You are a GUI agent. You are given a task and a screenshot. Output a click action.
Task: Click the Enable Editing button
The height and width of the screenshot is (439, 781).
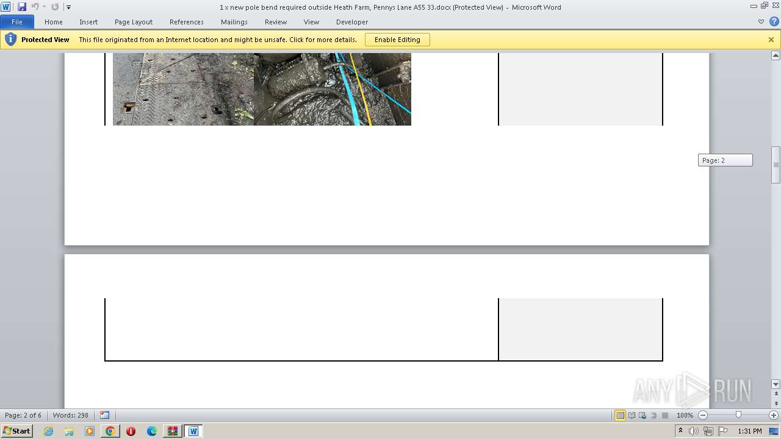pos(397,40)
